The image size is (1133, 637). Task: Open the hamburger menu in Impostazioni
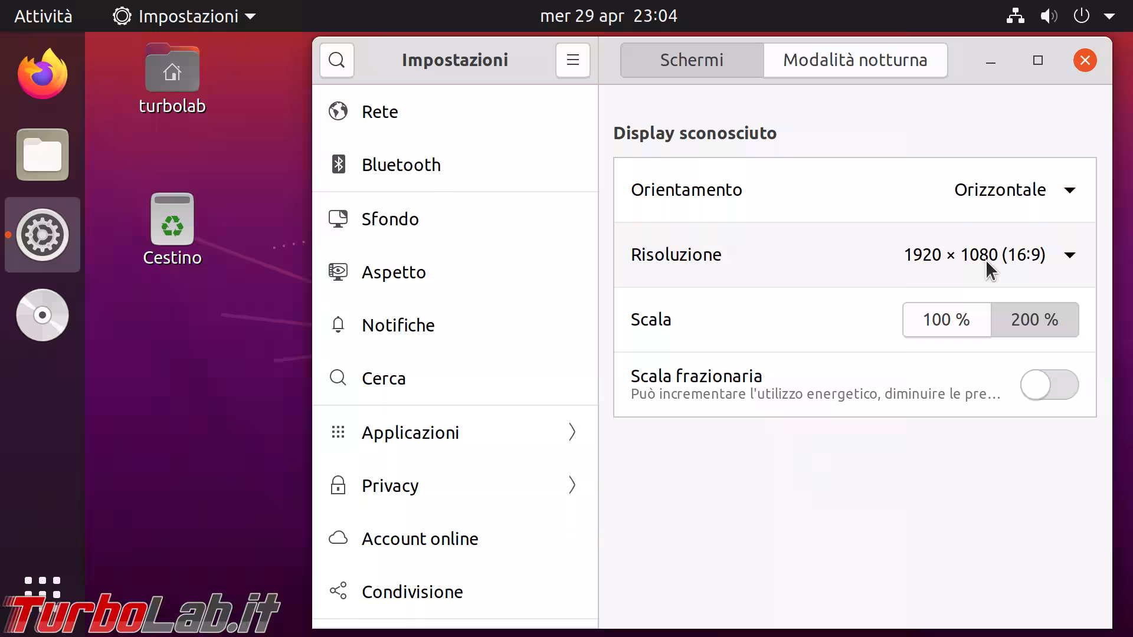click(x=572, y=60)
